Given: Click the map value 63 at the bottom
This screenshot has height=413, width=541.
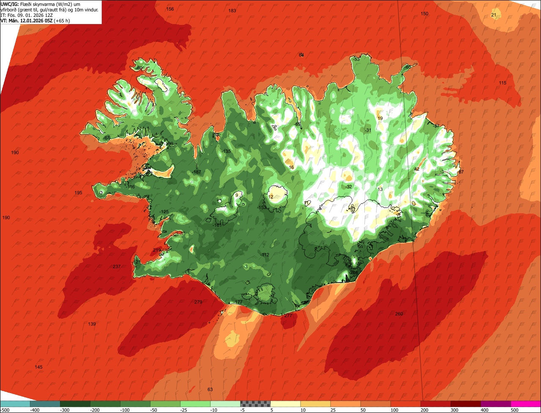Looking at the screenshot, I should coord(210,389).
